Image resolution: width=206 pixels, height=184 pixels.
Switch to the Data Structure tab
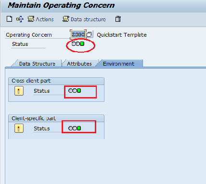37,64
